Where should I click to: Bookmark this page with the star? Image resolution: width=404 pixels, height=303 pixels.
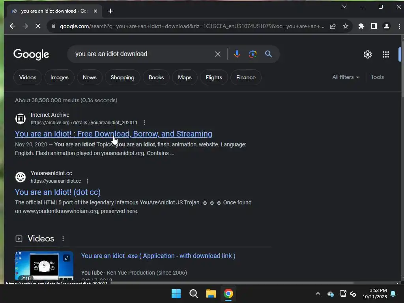346,26
